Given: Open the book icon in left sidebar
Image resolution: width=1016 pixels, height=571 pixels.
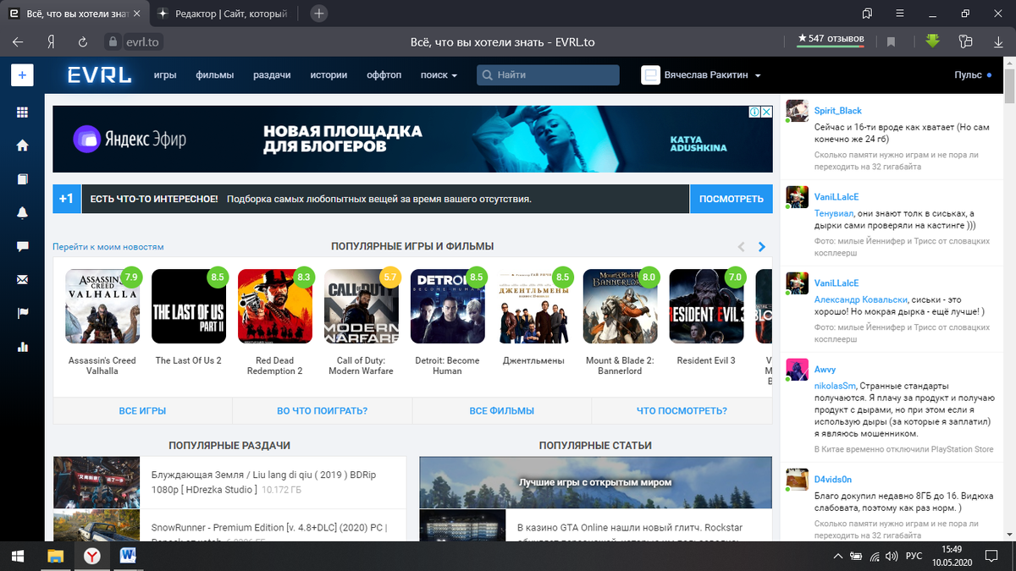Looking at the screenshot, I should coord(22,179).
